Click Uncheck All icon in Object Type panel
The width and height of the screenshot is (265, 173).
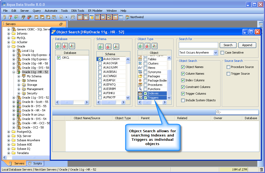coord(148,46)
